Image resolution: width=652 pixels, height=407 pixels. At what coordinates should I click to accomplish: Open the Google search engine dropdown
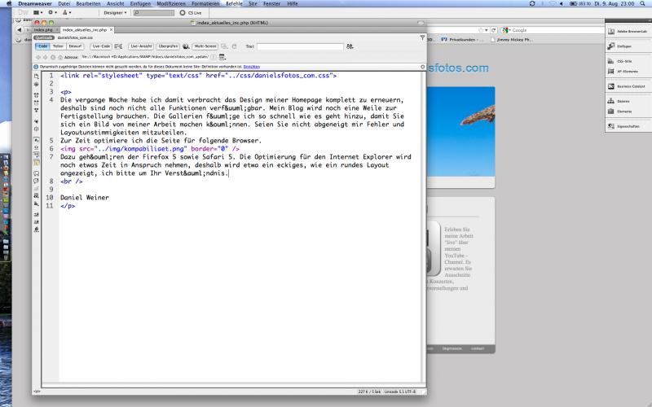tap(507, 30)
